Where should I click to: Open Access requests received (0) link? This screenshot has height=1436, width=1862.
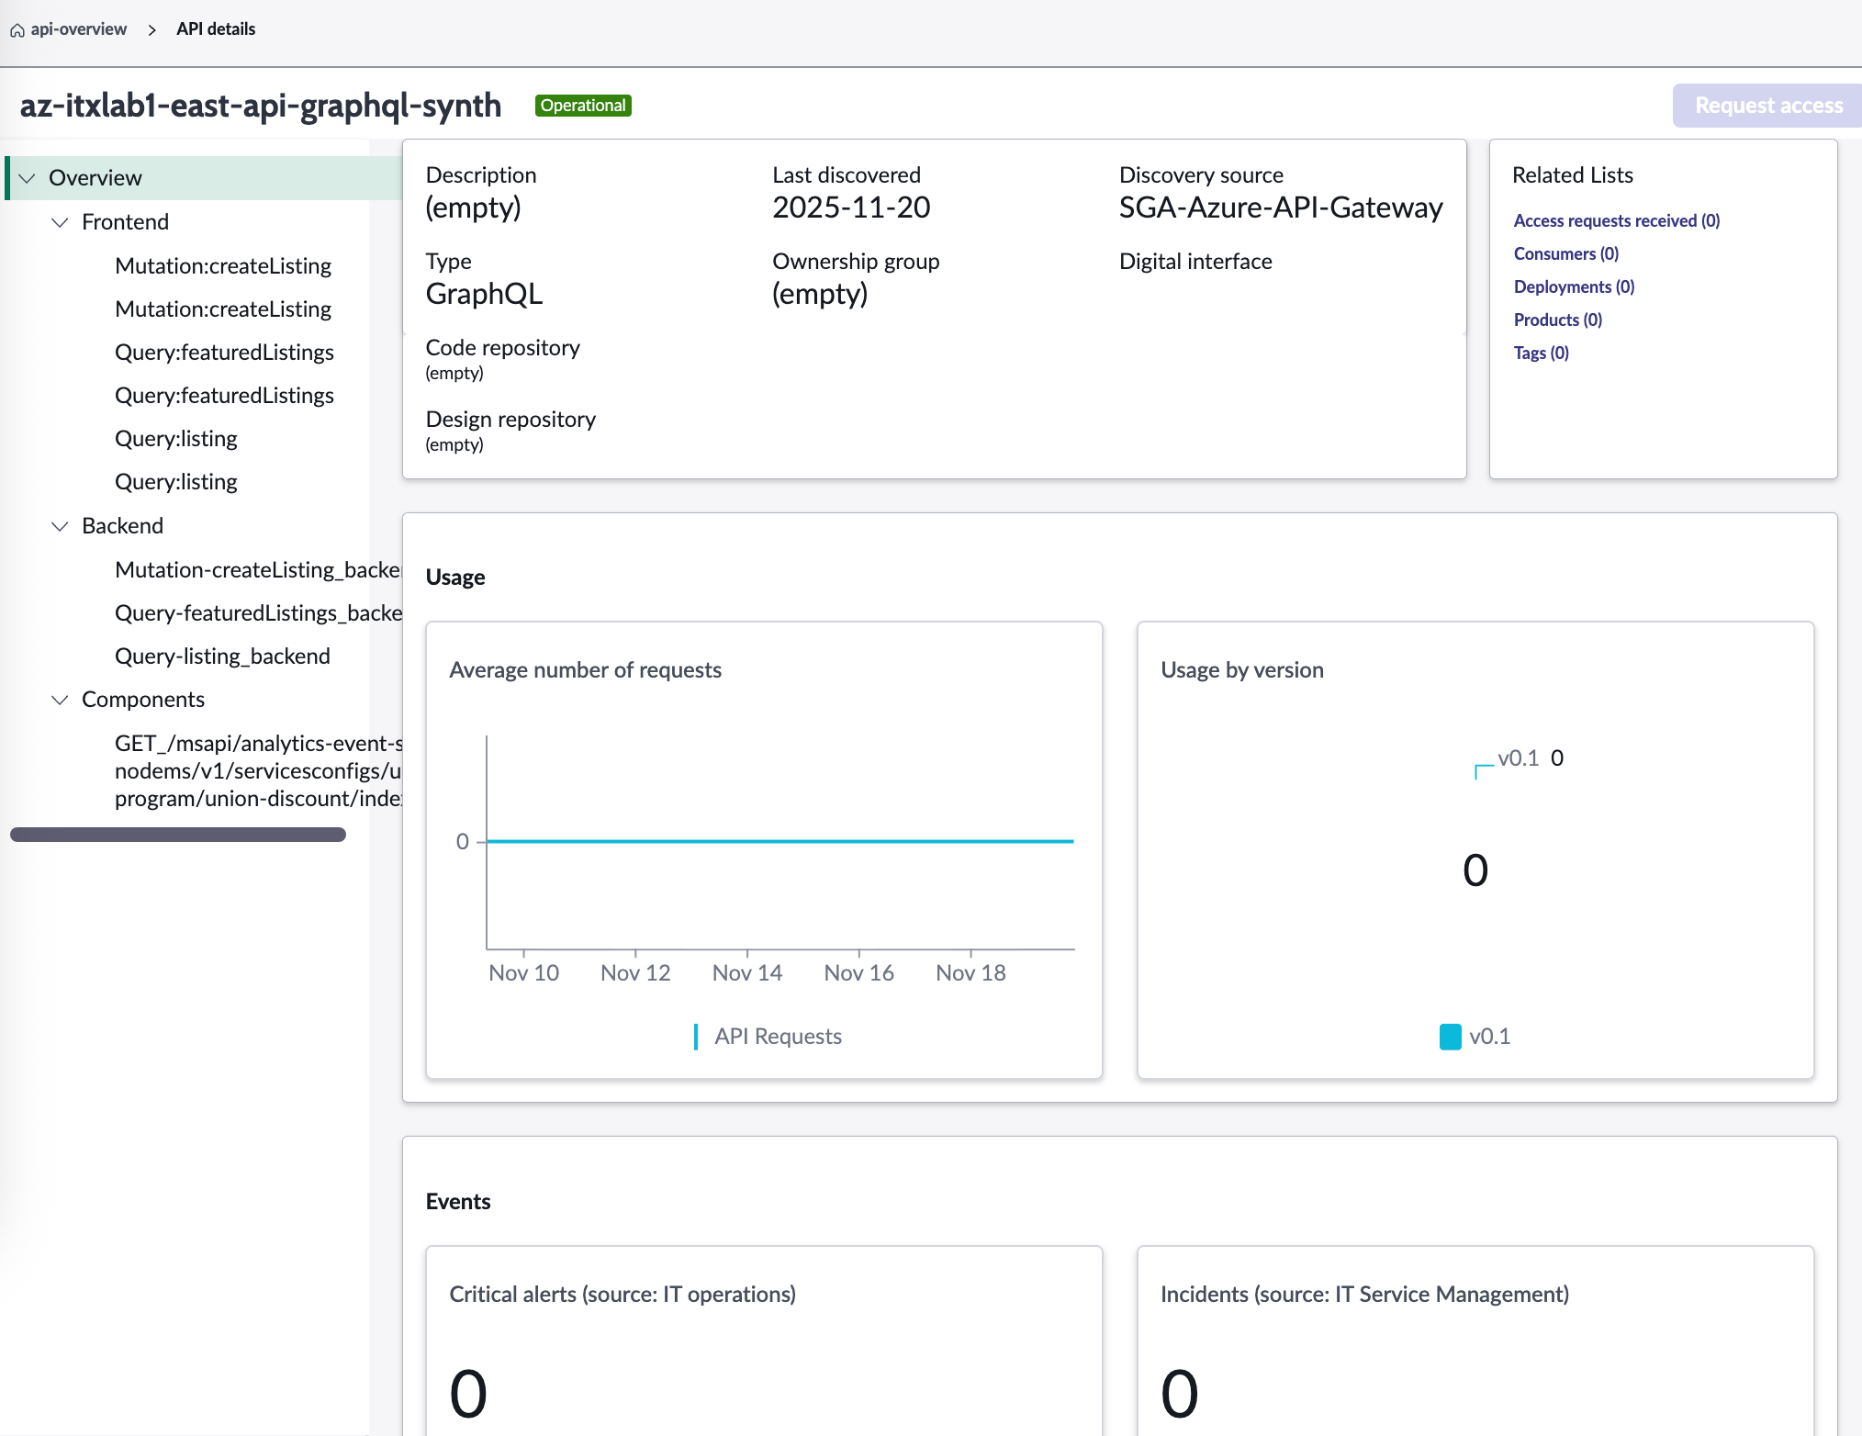(1616, 221)
